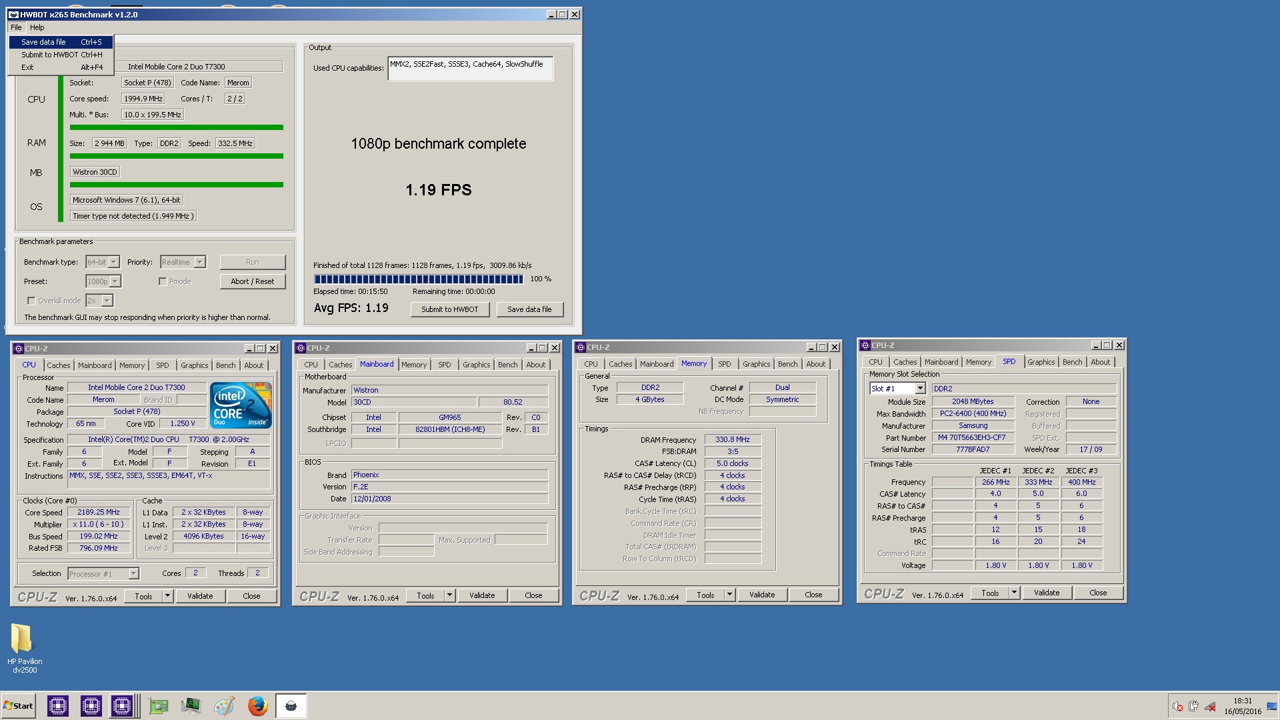
Task: Click the muted volume tray icon
Action: coord(1178,707)
